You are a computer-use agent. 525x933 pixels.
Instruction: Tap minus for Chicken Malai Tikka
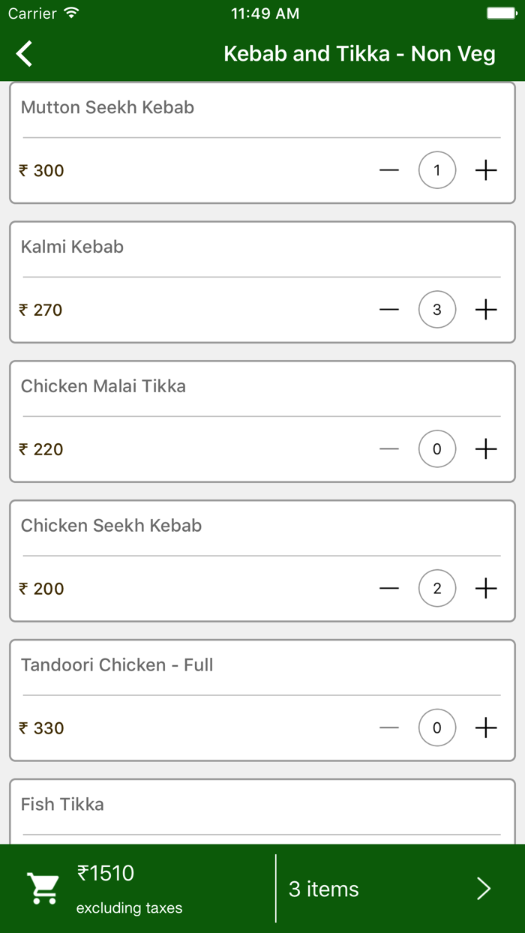(389, 449)
